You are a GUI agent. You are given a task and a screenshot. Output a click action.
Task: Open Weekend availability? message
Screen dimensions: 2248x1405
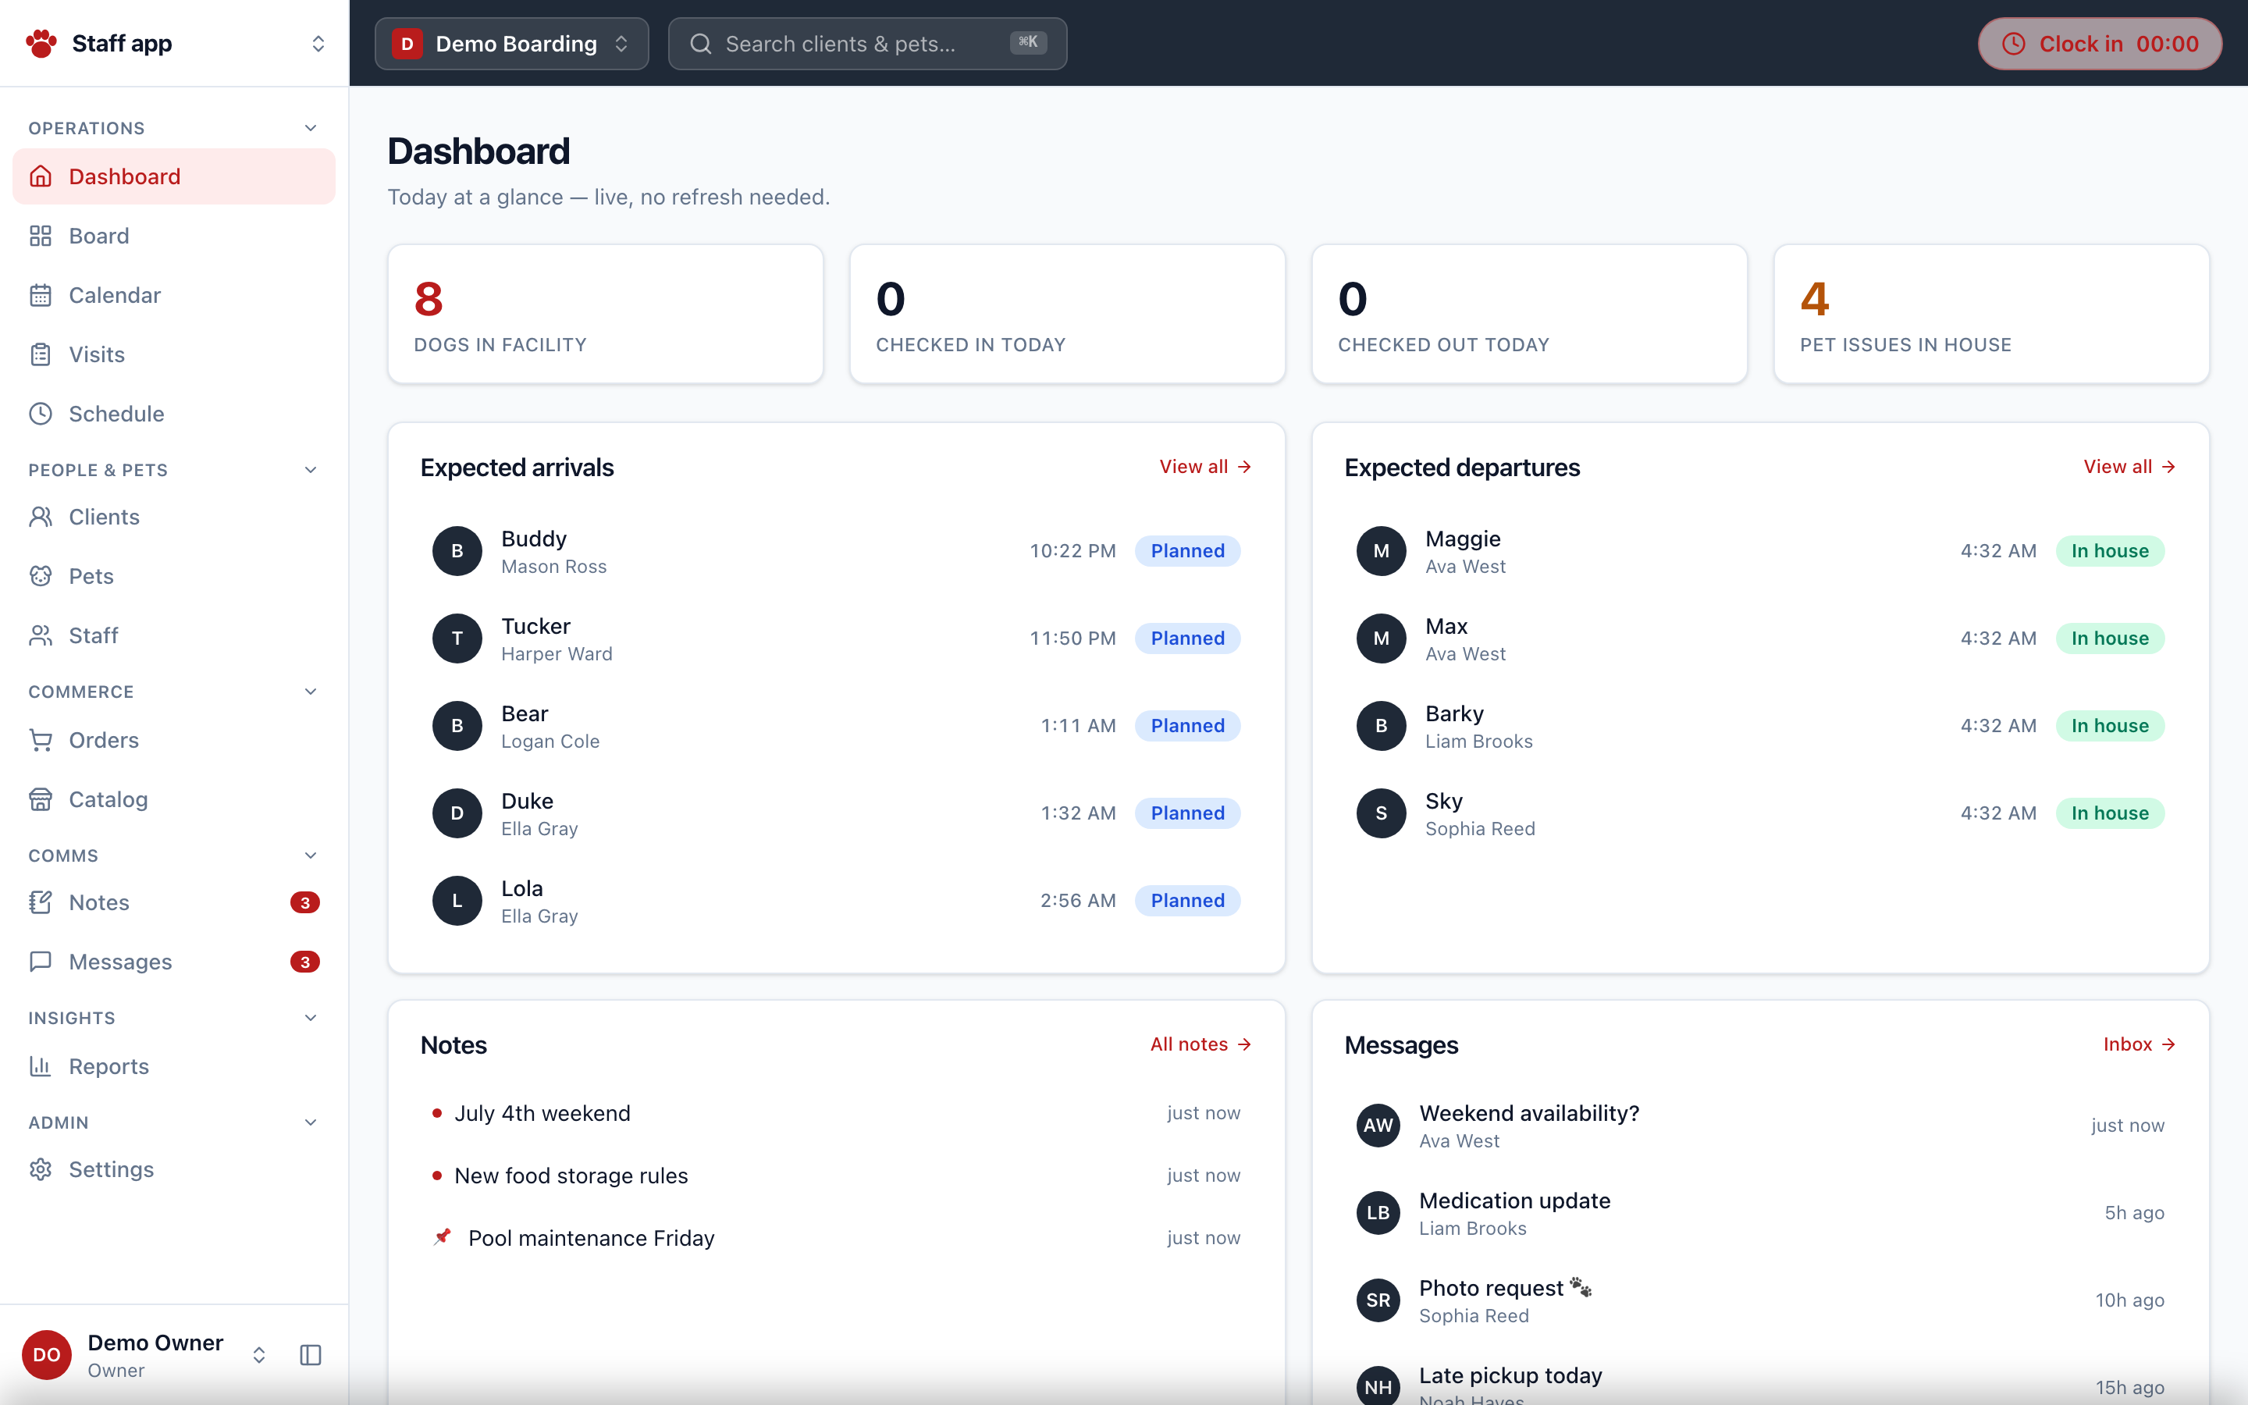pos(1760,1126)
